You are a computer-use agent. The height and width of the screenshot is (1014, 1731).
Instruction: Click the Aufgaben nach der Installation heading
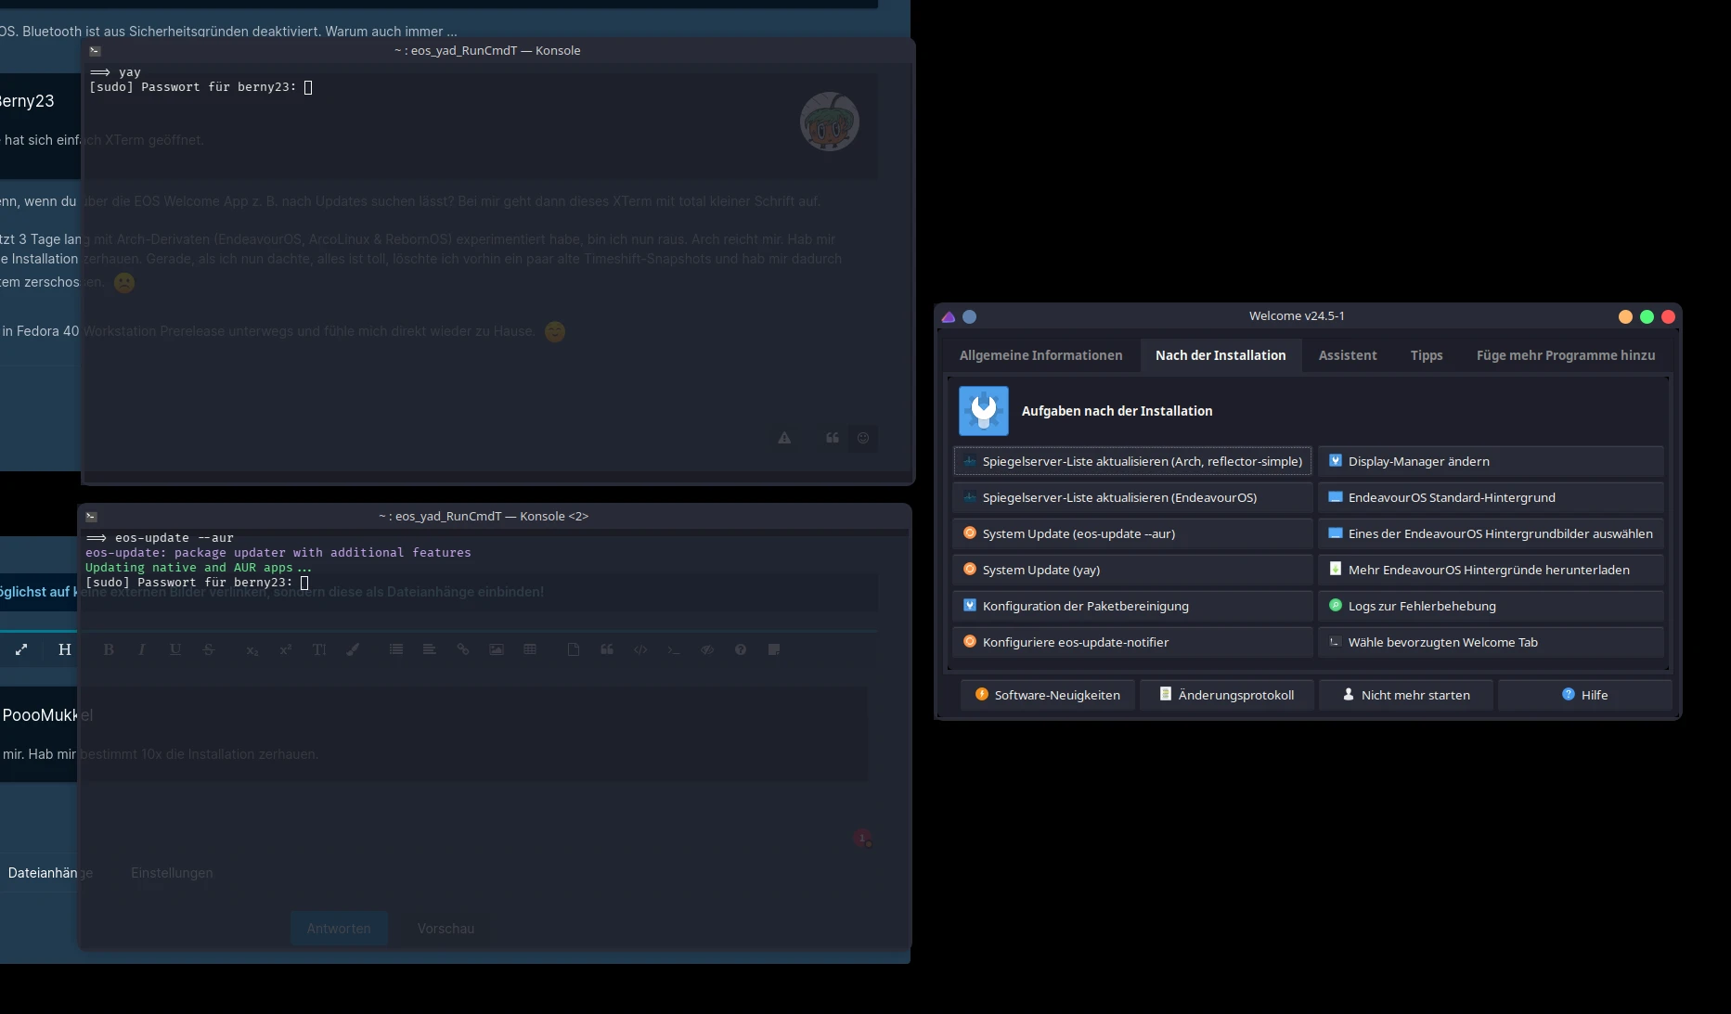tap(1117, 411)
